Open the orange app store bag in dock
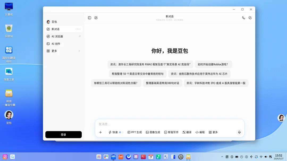The image size is (287, 161). coord(121,157)
